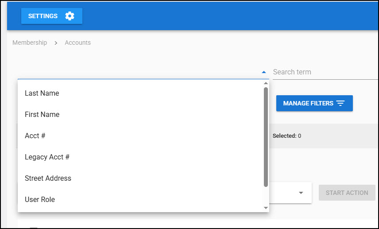
Task: Click the gear icon in Settings
Action: pos(70,16)
